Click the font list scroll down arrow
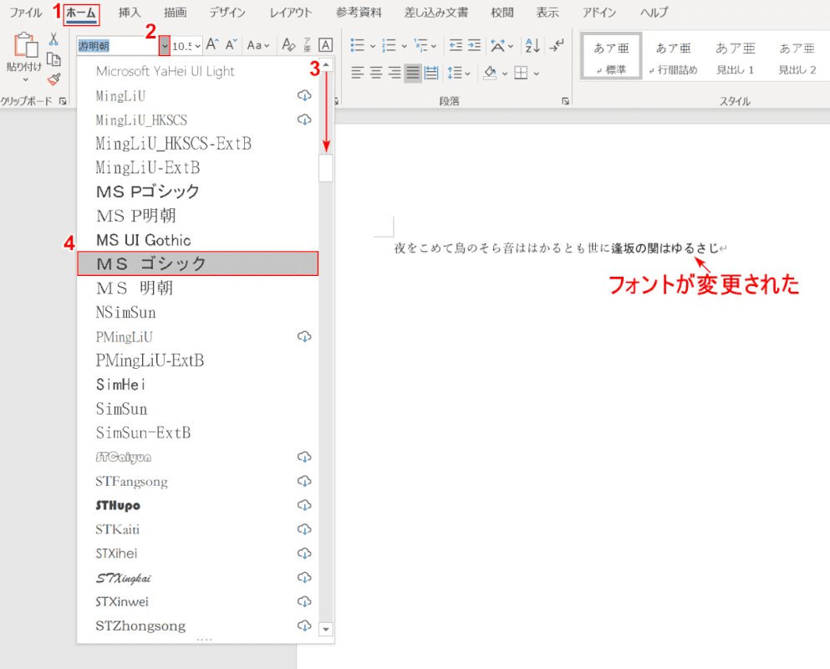The height and width of the screenshot is (669, 830). 326,629
